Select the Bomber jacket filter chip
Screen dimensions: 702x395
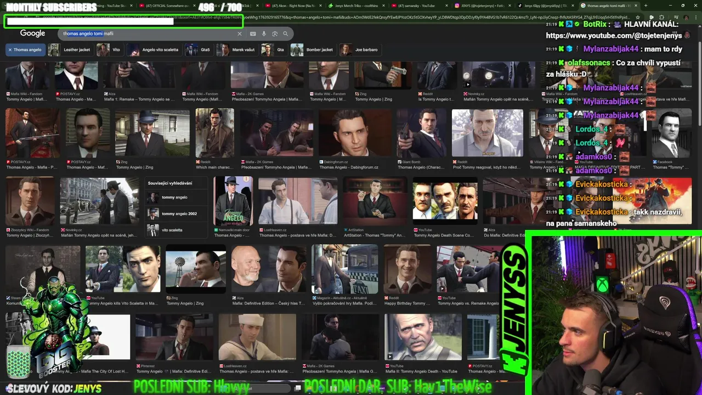[313, 50]
